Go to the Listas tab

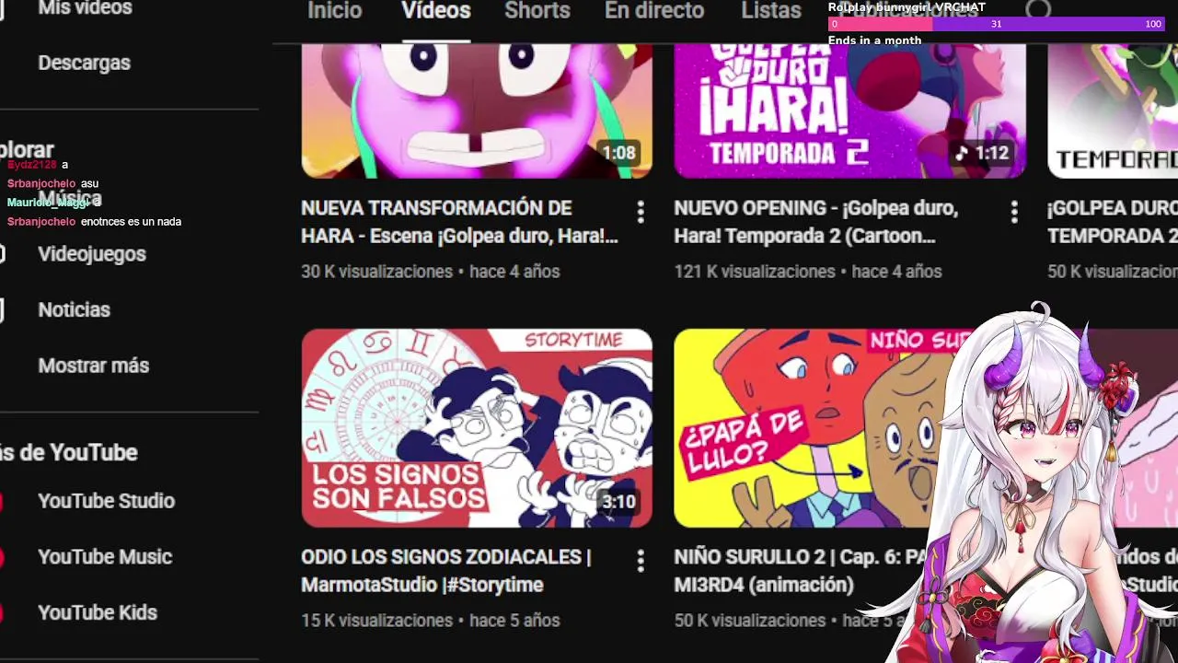point(771,11)
